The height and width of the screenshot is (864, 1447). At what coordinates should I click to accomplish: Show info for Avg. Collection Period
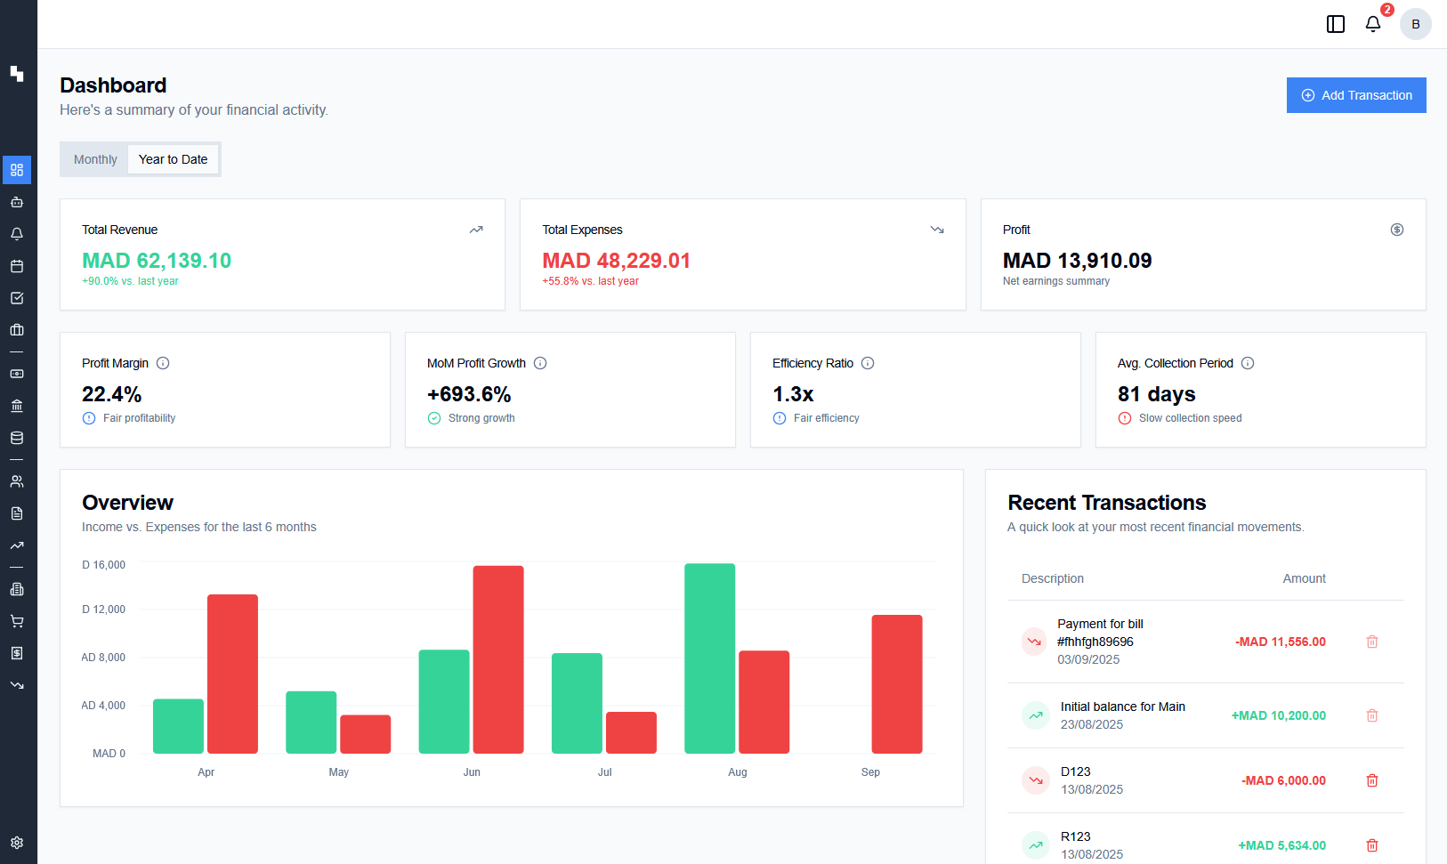point(1248,363)
